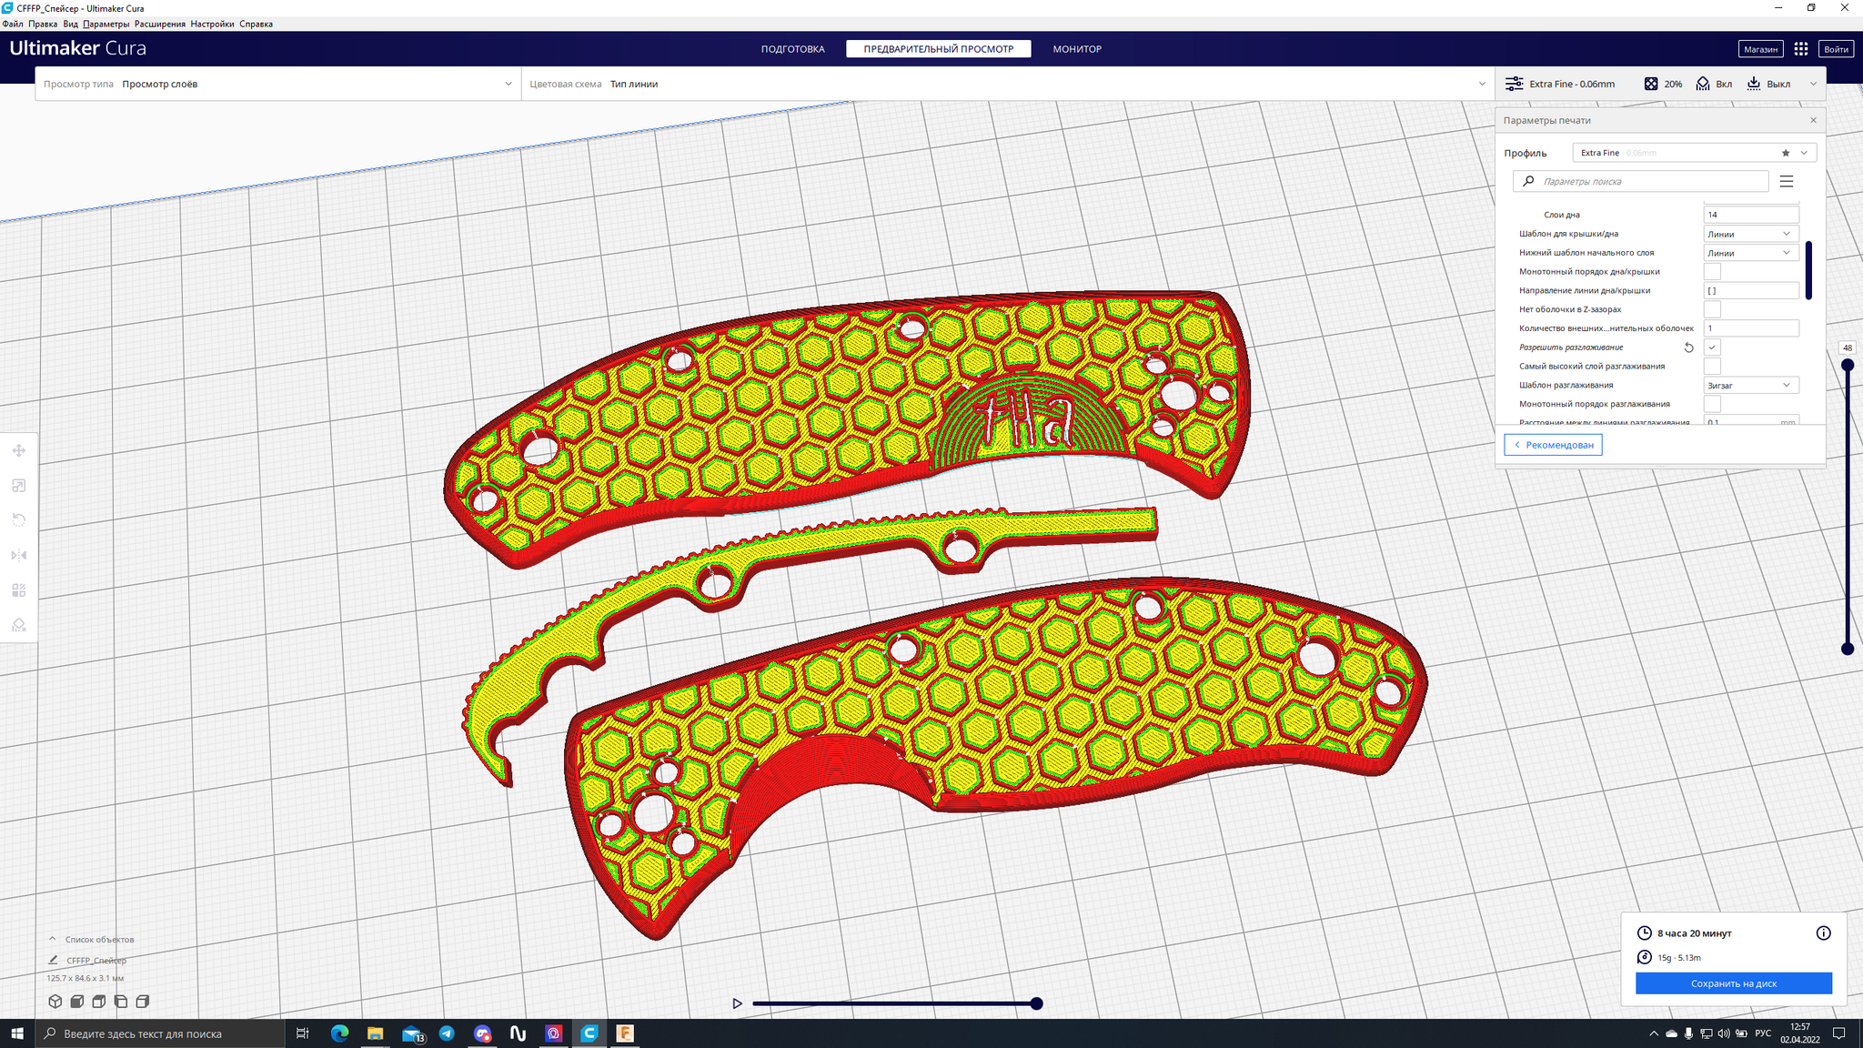Click simulation path slider handle
The image size is (1863, 1048).
pyautogui.click(x=1036, y=1003)
